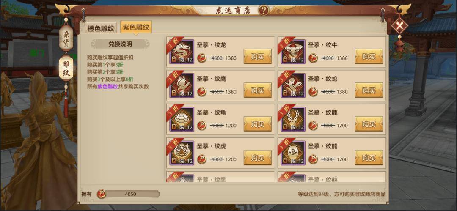The image size is (457, 211).
Task: Choose the 圣摹·纹熊 bear item icon
Action: 293,153
